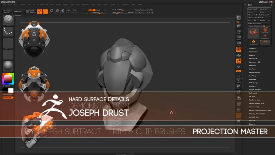
Task: Click the SwitchColor button
Action: coord(8,94)
